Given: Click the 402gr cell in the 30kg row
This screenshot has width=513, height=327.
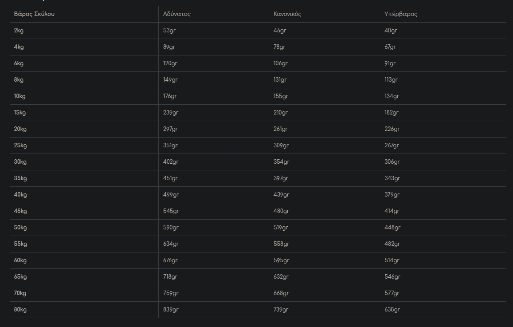Looking at the screenshot, I should (171, 162).
